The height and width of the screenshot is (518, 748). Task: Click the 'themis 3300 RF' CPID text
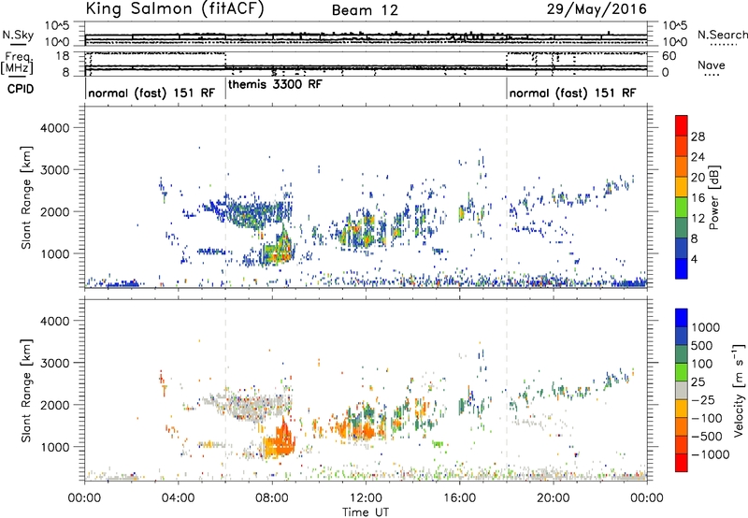pyautogui.click(x=275, y=84)
